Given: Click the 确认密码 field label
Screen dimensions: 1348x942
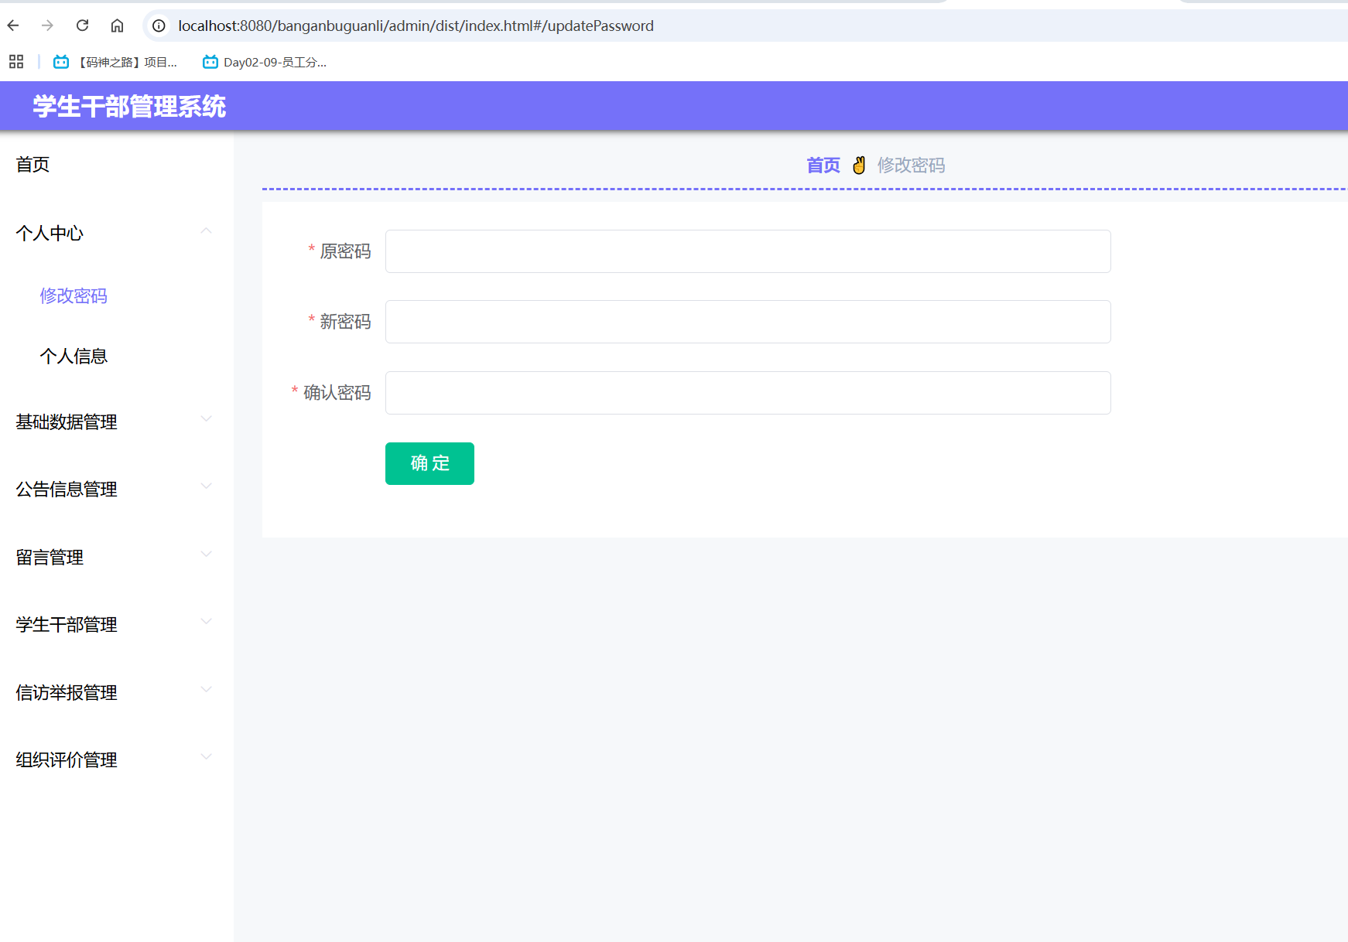Looking at the screenshot, I should pyautogui.click(x=337, y=393).
